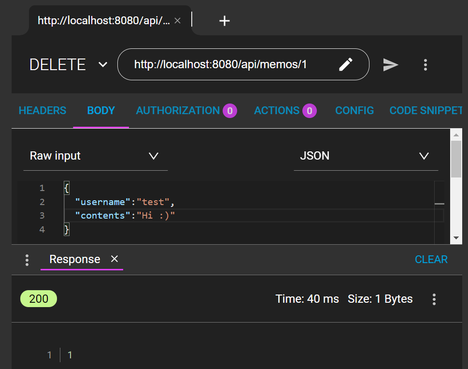Open the AUTHORIZATION tab
468x369 pixels.
pos(186,111)
